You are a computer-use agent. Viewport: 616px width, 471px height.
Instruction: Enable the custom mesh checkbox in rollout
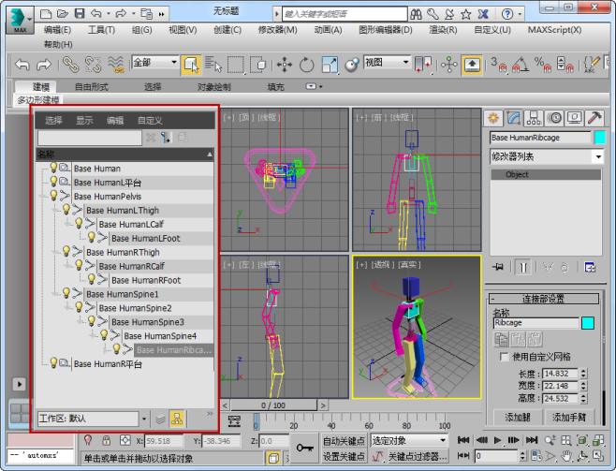[504, 357]
